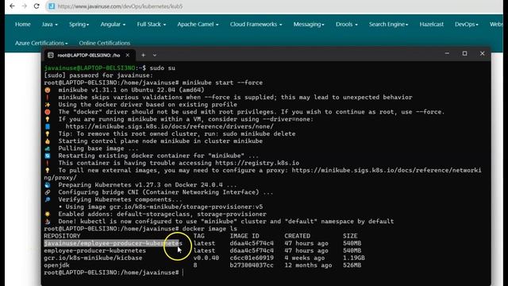508x286 pixels.
Task: Click the v0.0.40 tag value
Action: (206, 258)
